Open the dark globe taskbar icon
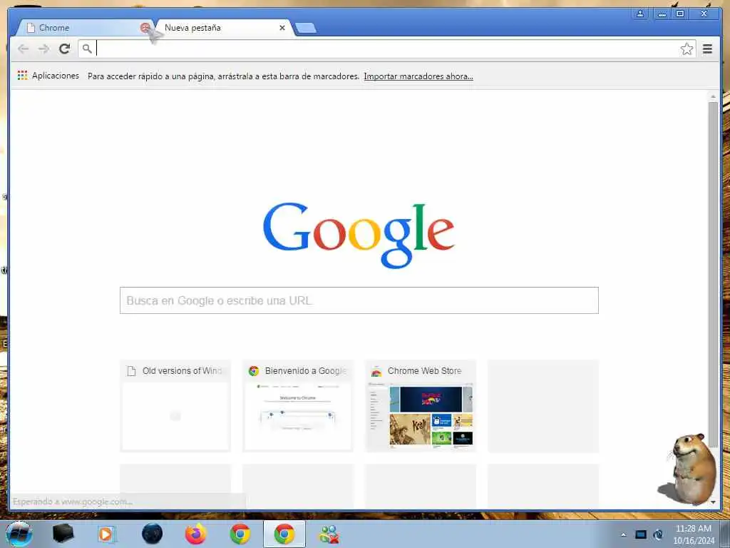730x548 pixels. (153, 534)
